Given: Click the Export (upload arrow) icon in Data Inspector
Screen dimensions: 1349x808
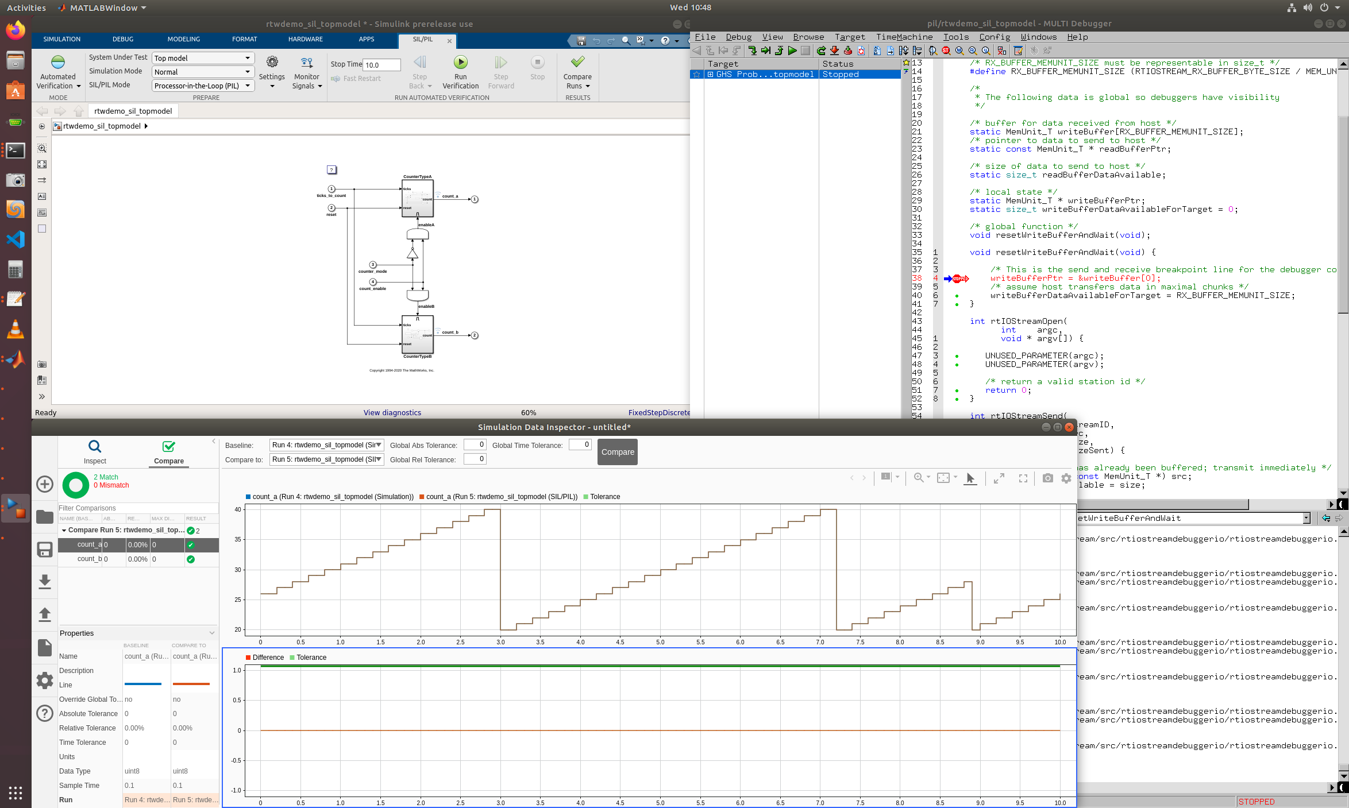Looking at the screenshot, I should [x=45, y=614].
